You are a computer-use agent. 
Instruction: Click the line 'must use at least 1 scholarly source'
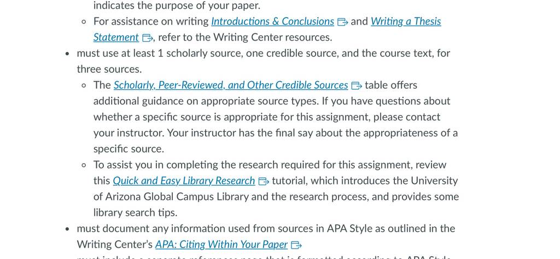(263, 53)
